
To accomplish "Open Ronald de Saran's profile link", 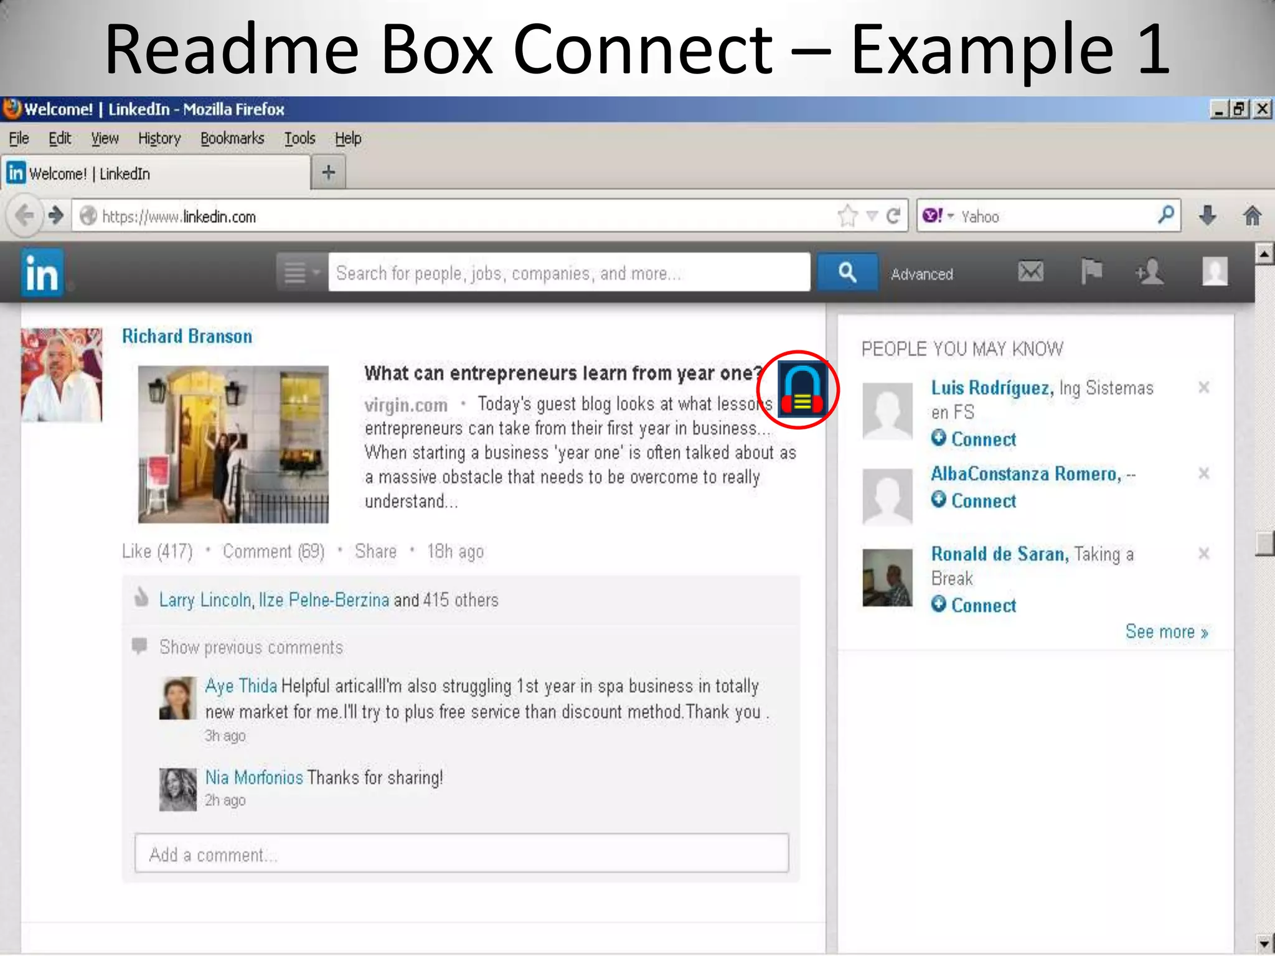I will [x=1000, y=553].
